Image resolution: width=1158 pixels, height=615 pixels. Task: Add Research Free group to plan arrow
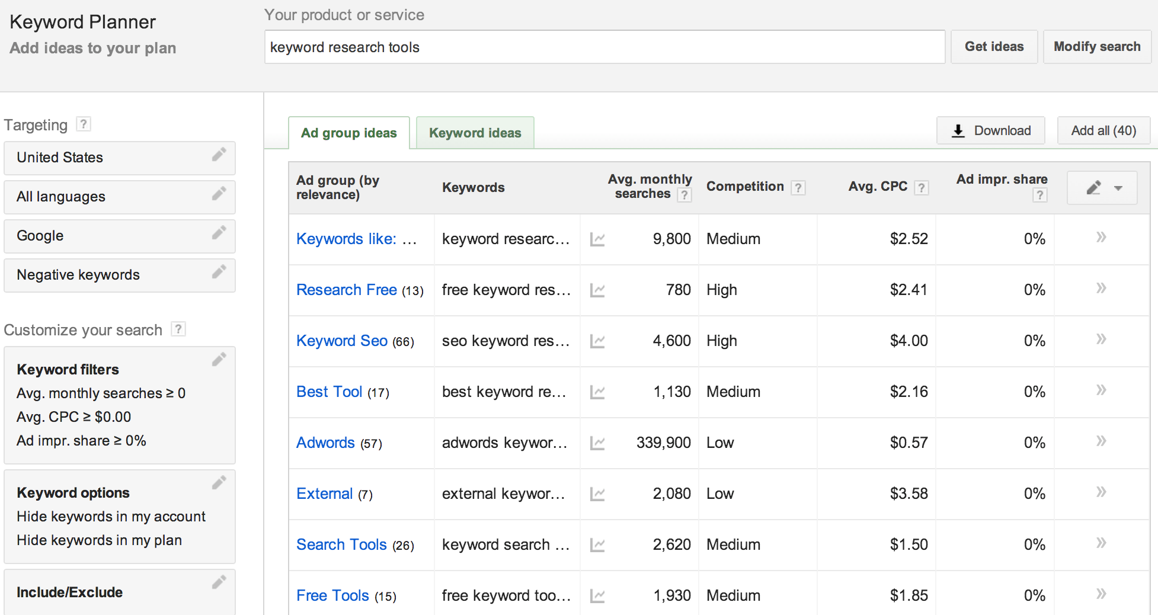pyautogui.click(x=1101, y=288)
